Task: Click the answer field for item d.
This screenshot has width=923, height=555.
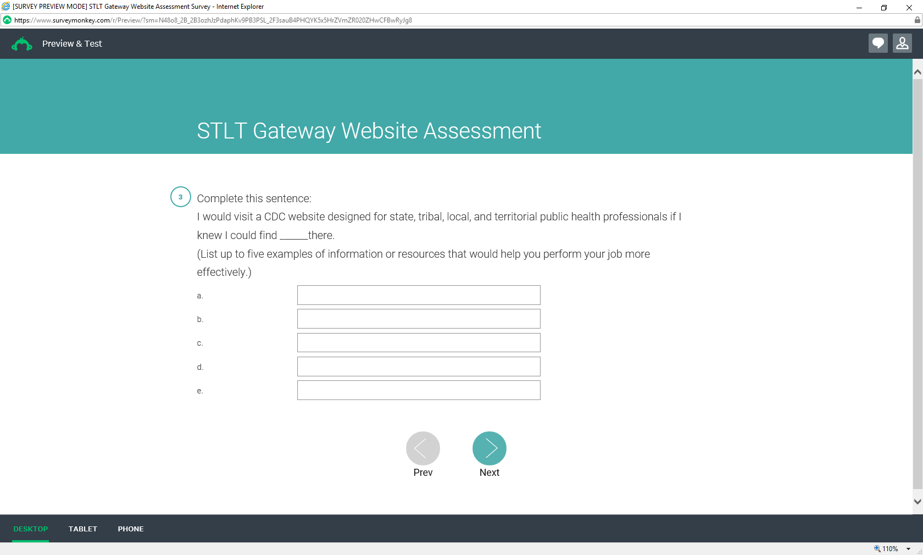Action: (419, 367)
